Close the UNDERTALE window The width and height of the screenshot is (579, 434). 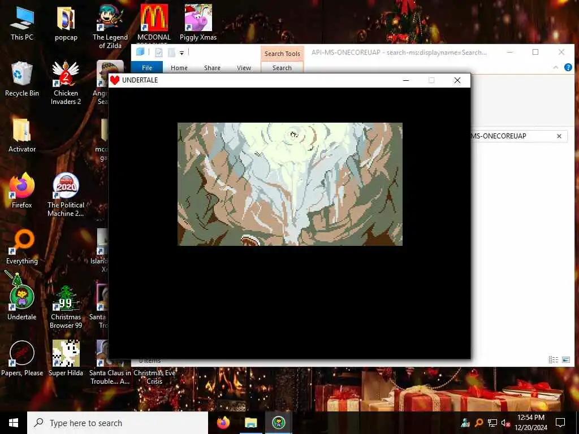[457, 80]
